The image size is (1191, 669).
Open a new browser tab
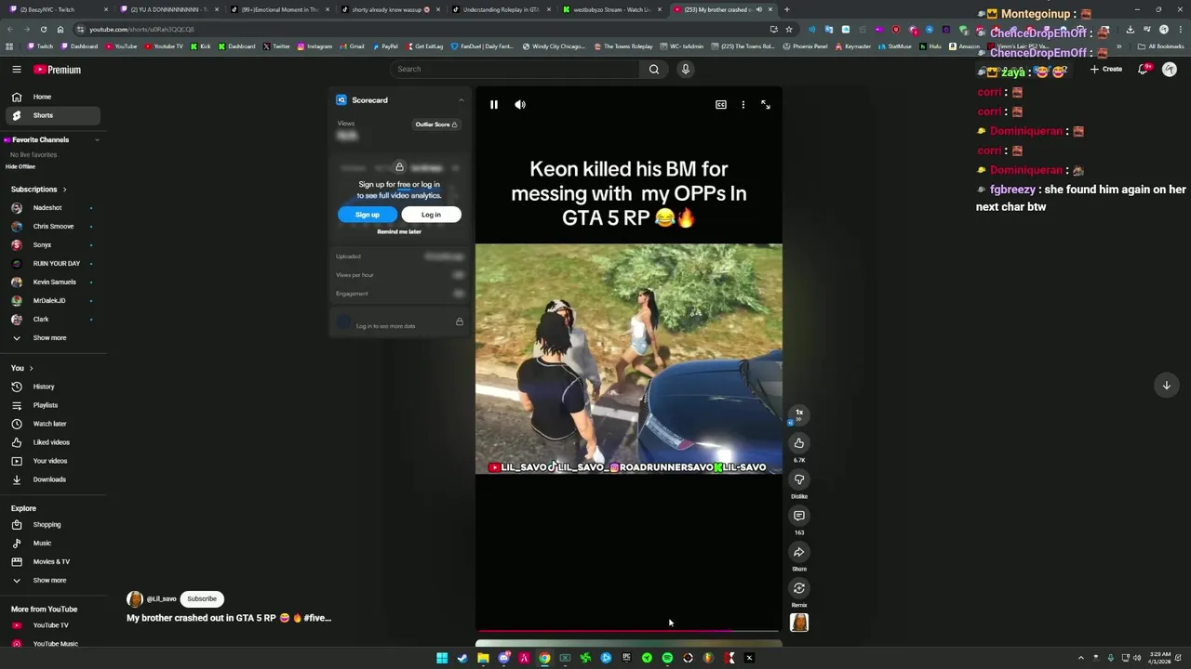click(x=787, y=9)
